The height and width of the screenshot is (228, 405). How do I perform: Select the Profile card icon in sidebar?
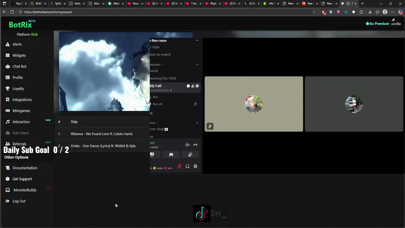[8, 78]
